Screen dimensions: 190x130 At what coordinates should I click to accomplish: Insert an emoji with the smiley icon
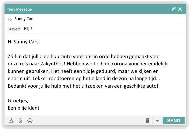coord(30,121)
